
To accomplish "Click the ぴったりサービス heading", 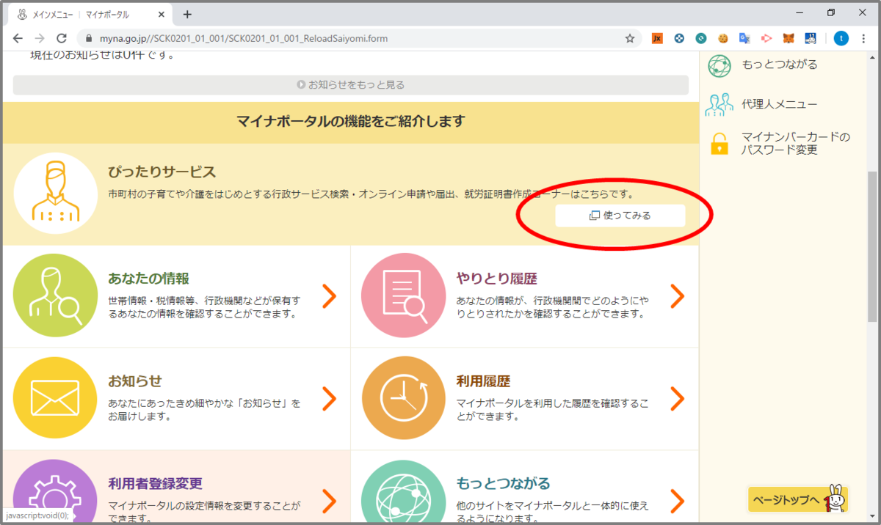I will point(162,172).
